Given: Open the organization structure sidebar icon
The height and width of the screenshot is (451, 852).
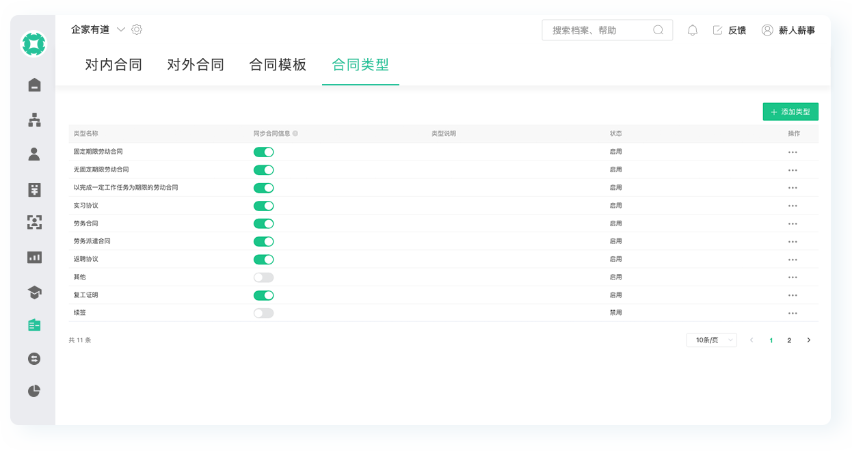Looking at the screenshot, I should [33, 120].
